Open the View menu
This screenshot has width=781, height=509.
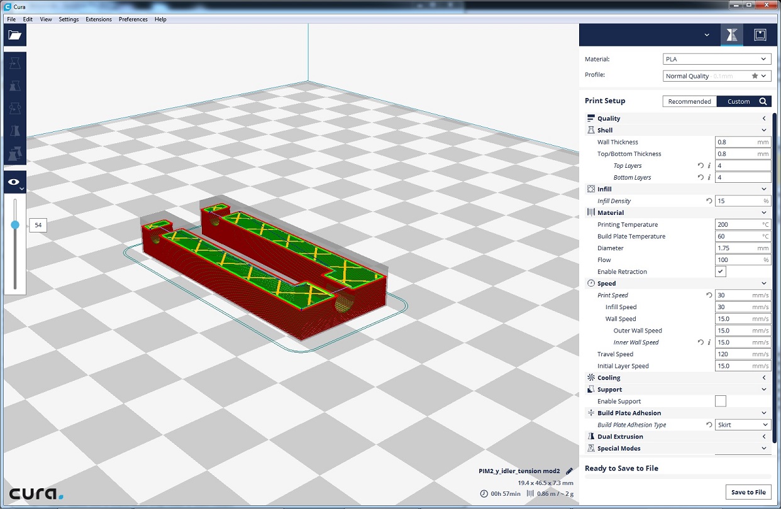46,19
